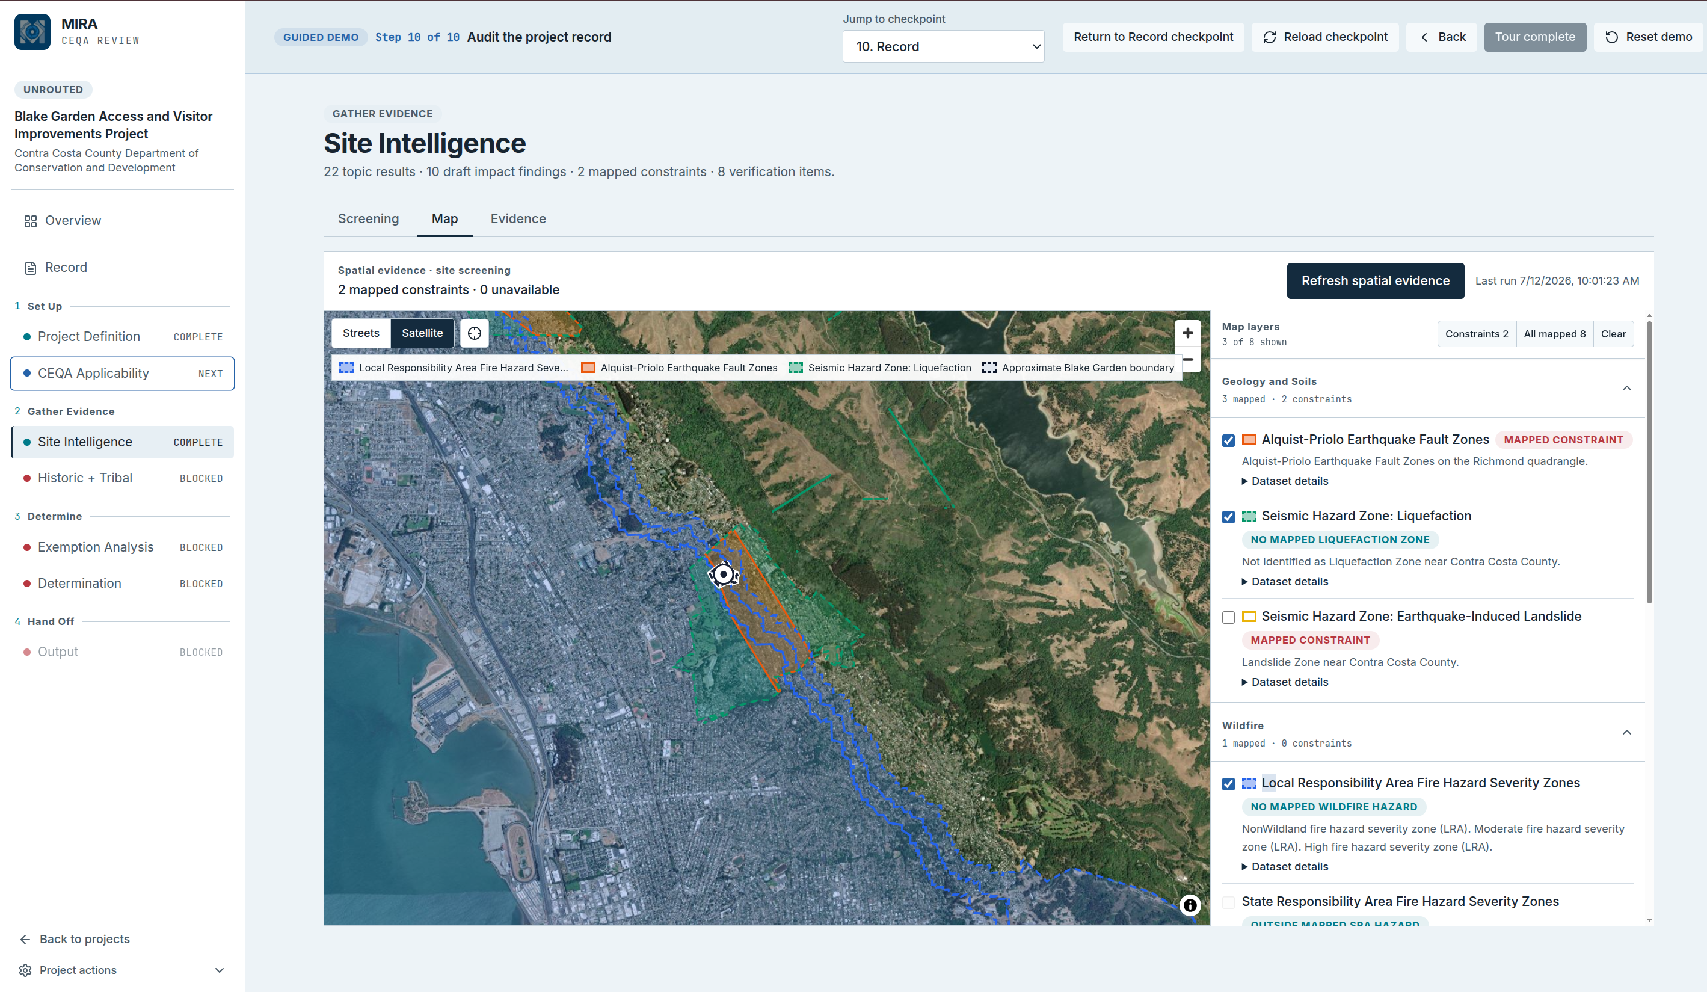This screenshot has height=992, width=1707.
Task: Toggle Local Responsibility Area Fire Hazard layer
Action: click(1228, 784)
